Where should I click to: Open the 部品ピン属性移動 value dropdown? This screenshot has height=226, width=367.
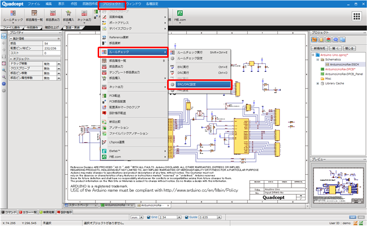click(x=59, y=78)
